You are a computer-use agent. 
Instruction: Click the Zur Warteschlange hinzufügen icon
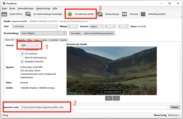[28, 14]
